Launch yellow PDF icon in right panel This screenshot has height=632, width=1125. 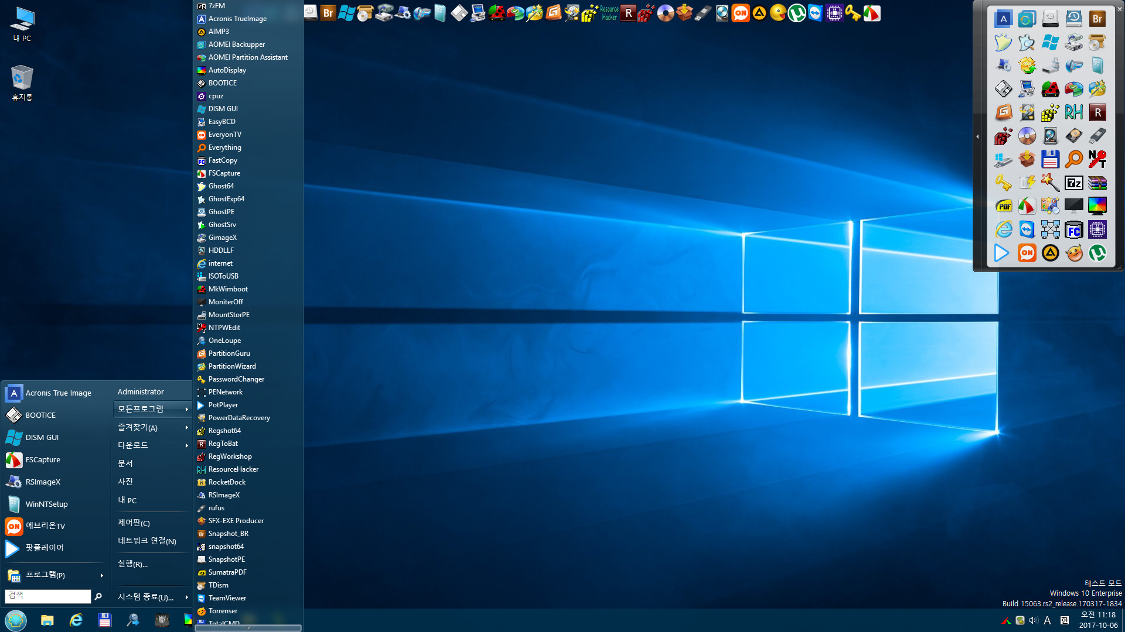click(1003, 206)
